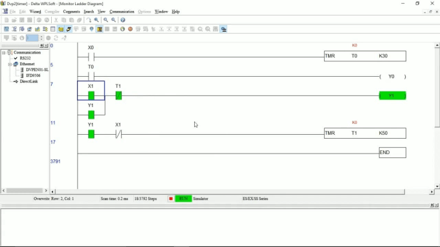440x247 pixels.
Task: Select the END instruction block
Action: 392,152
